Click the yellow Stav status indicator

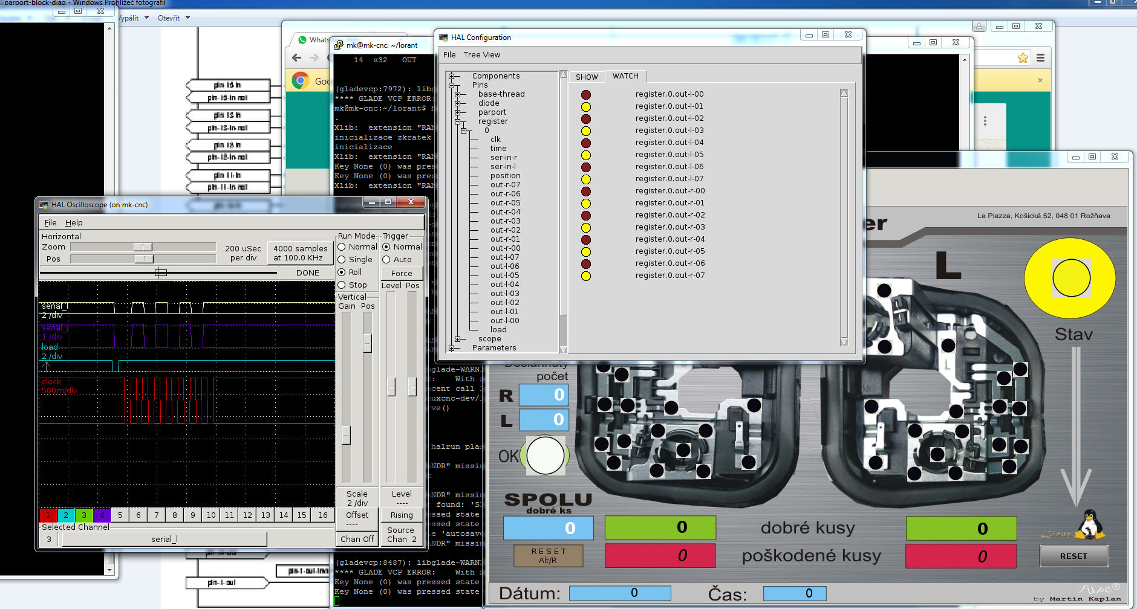1070,278
